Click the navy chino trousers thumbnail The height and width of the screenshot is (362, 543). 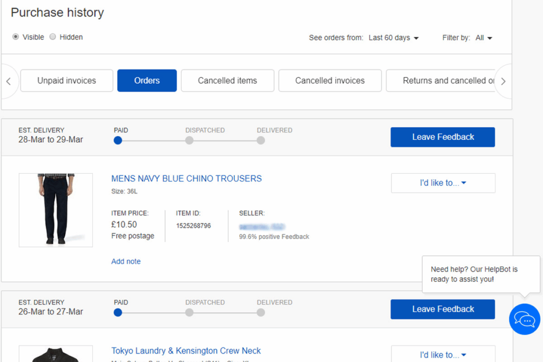click(56, 210)
